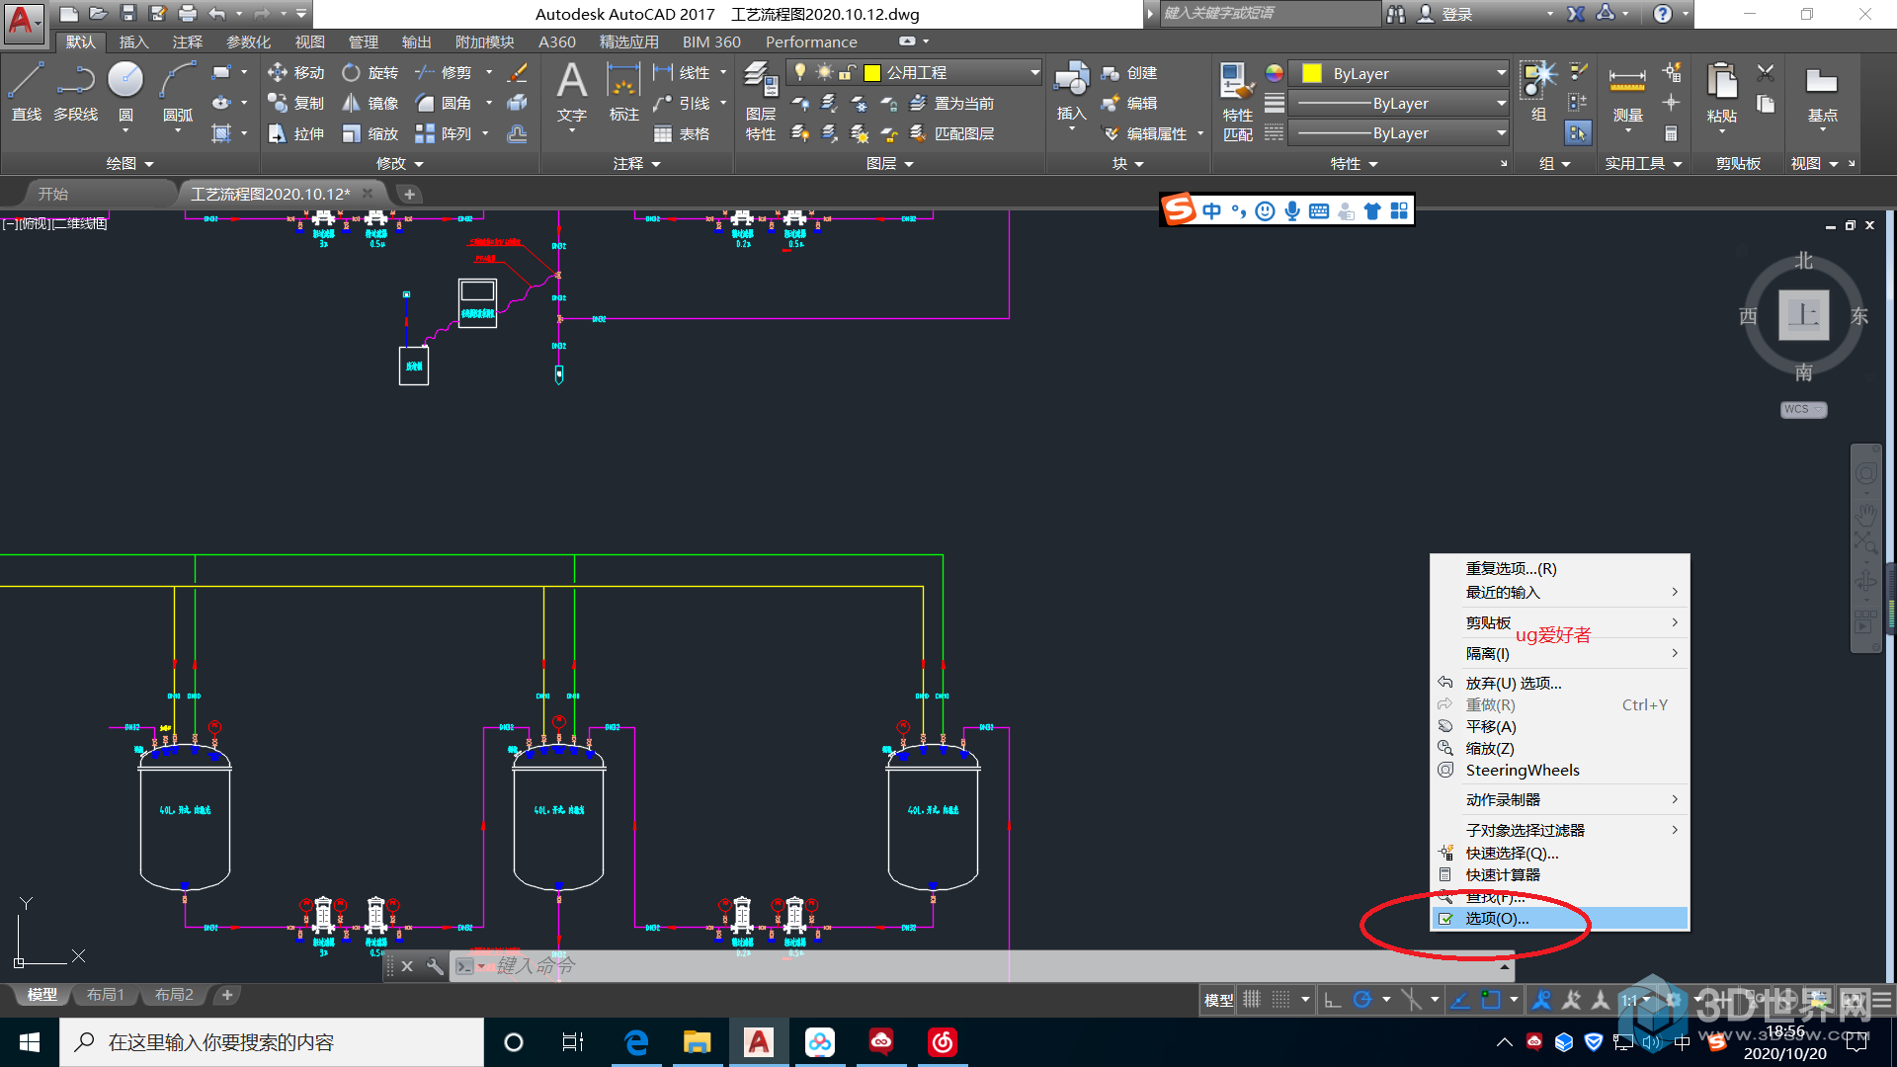Expand the 修改 (Modify) panel

(x=400, y=164)
